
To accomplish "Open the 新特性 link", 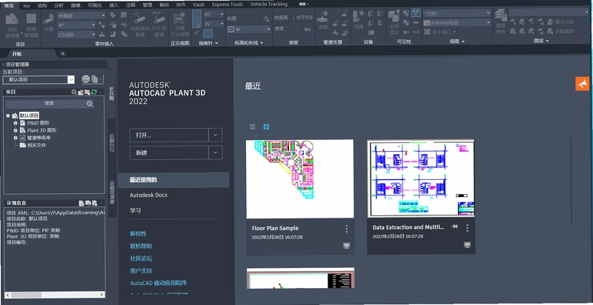I will pos(138,234).
